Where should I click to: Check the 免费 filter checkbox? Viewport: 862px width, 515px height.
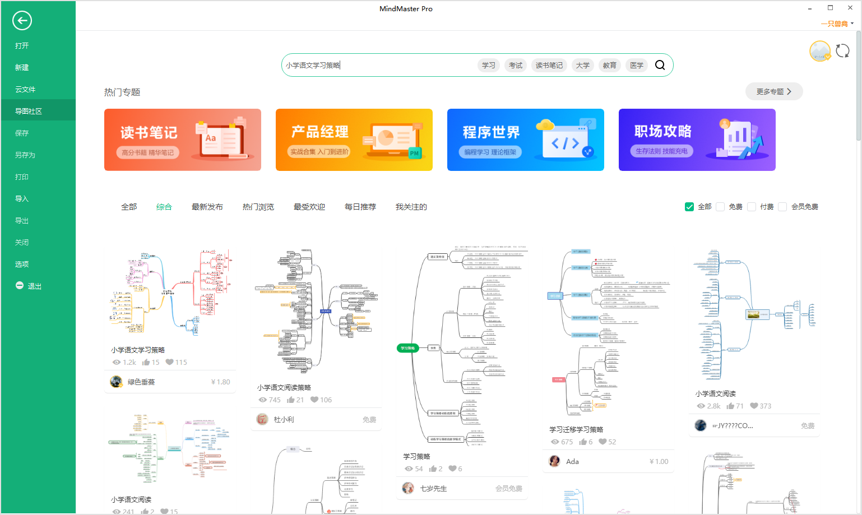720,207
